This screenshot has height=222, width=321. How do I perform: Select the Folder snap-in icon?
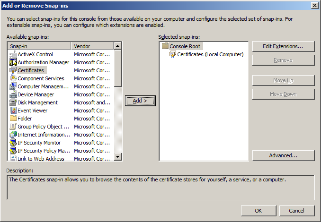coord(13,119)
